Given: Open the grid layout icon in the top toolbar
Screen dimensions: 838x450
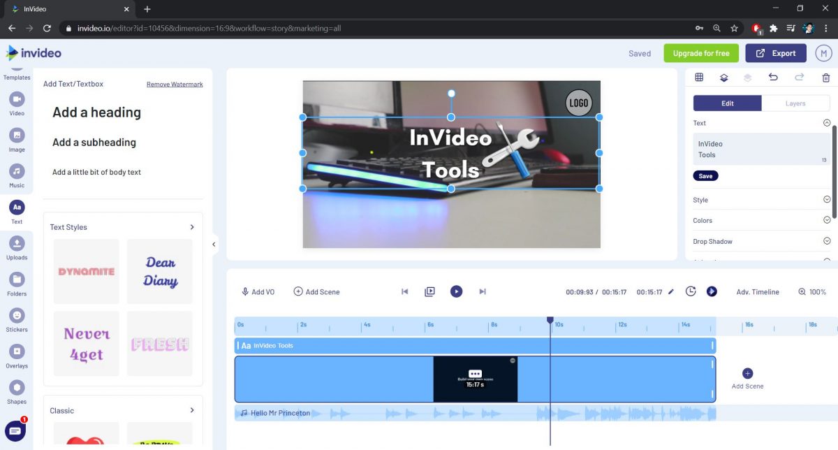Looking at the screenshot, I should click(x=699, y=77).
